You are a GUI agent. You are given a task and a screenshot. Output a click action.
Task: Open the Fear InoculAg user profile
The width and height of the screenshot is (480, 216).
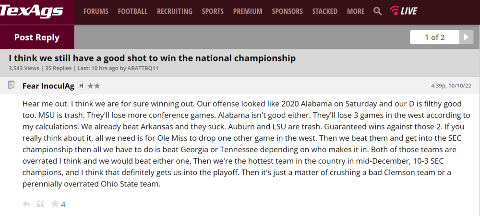(x=48, y=86)
